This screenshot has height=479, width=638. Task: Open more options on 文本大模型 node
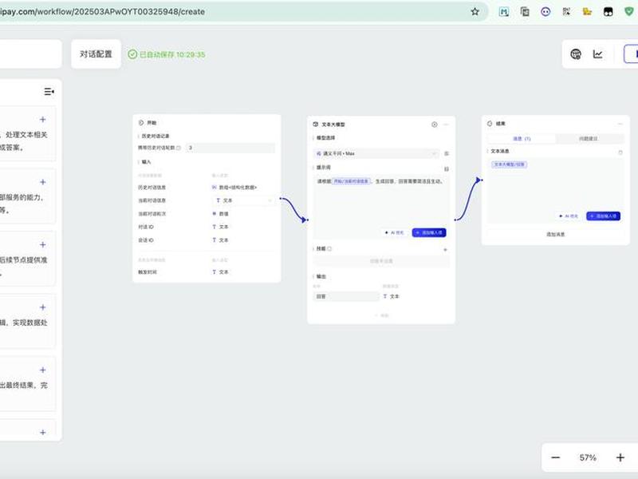[x=447, y=125]
